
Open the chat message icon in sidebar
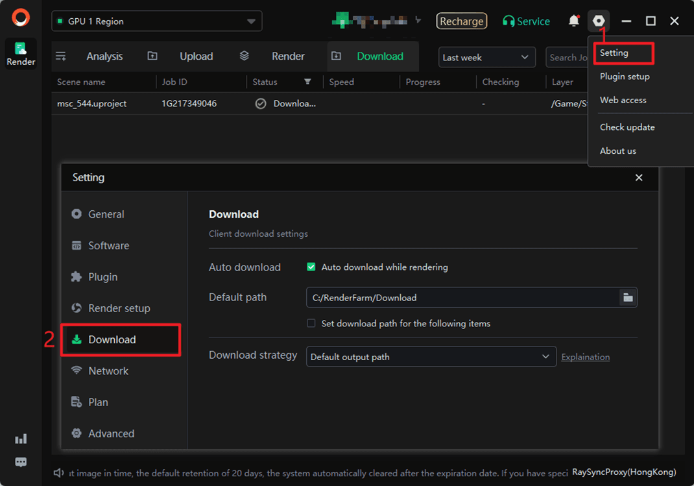coord(21,462)
